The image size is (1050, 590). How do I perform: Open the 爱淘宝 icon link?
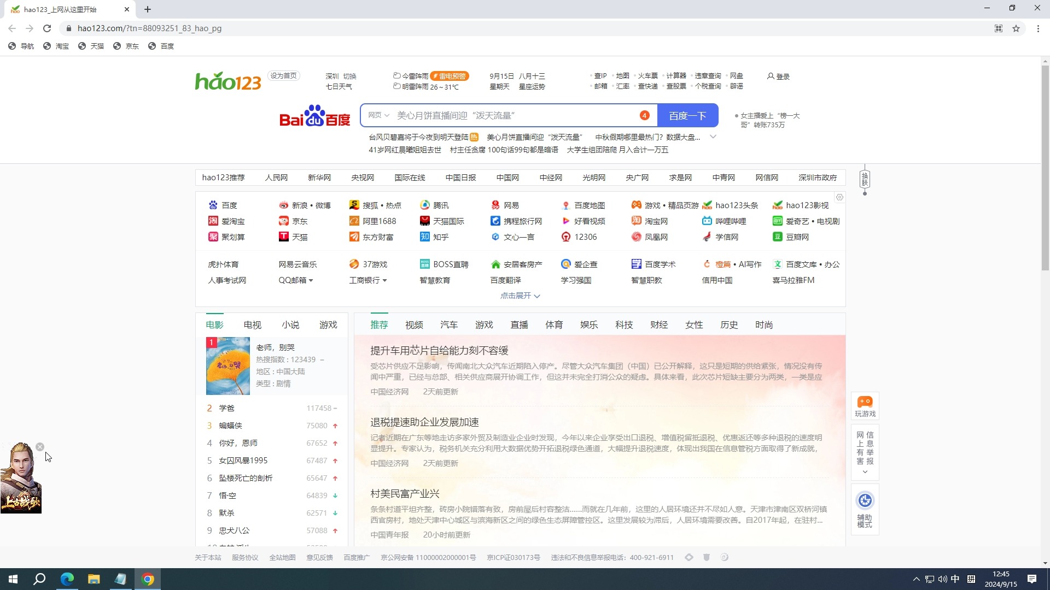click(x=213, y=221)
